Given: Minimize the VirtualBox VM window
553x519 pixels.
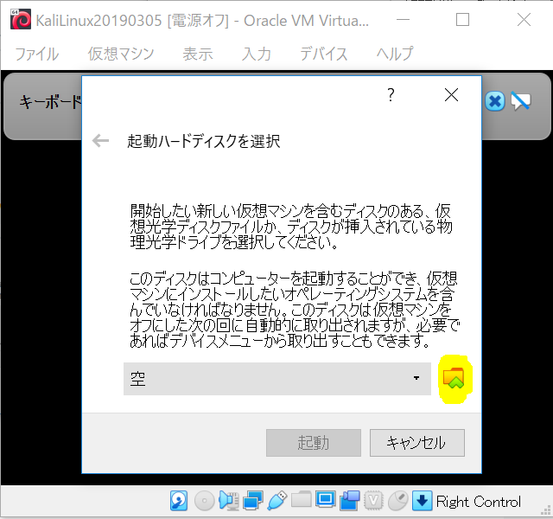Looking at the screenshot, I should pyautogui.click(x=403, y=20).
